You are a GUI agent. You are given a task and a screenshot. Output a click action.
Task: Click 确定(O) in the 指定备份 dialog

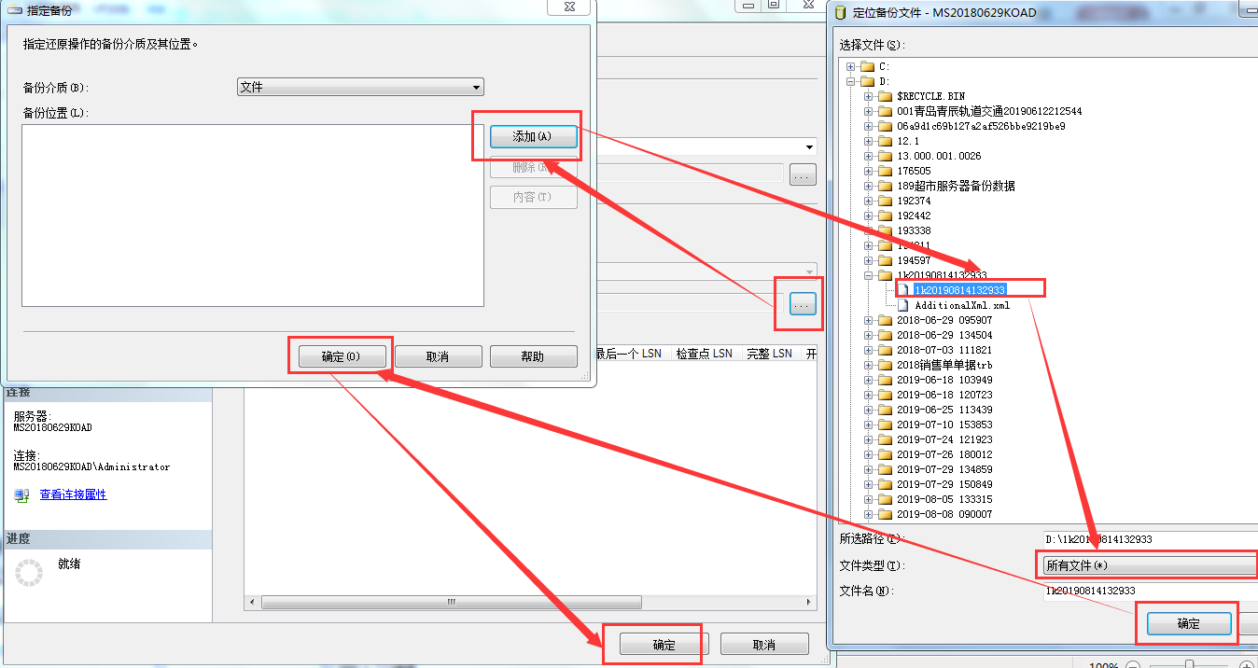[341, 356]
